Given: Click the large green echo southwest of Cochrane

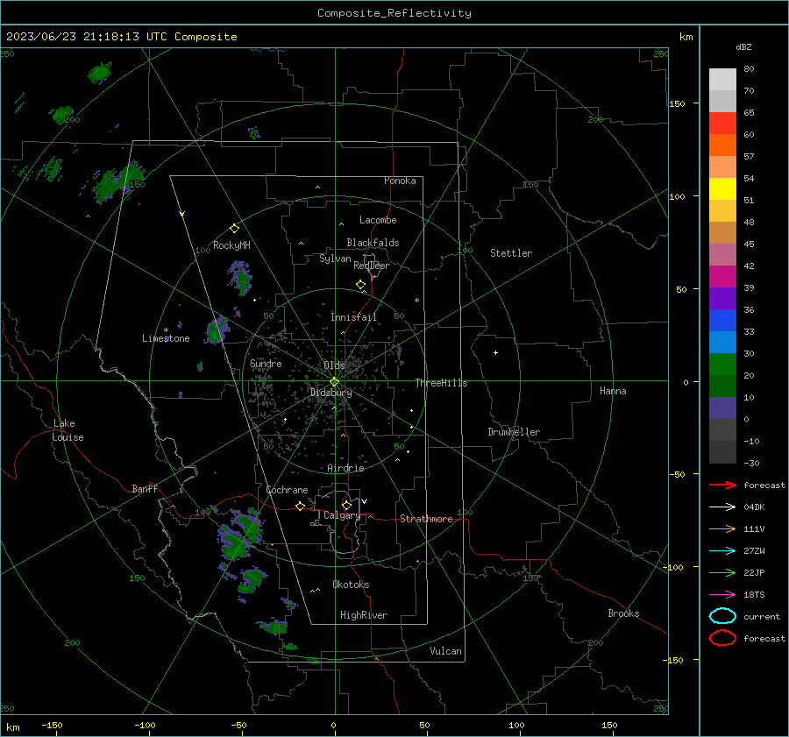Looking at the screenshot, I should (x=239, y=535).
